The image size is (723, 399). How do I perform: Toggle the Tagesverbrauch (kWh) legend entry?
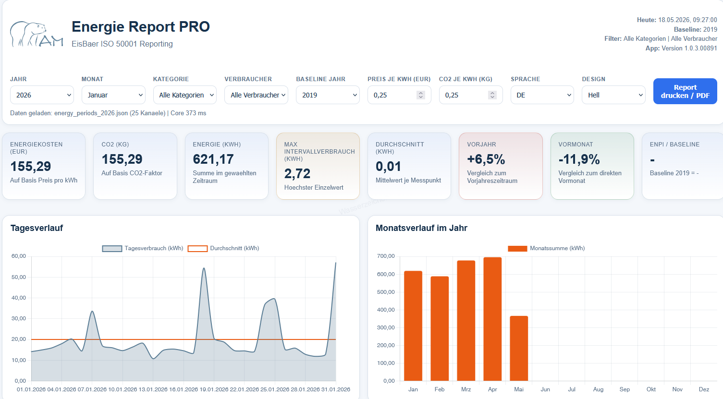pos(143,248)
